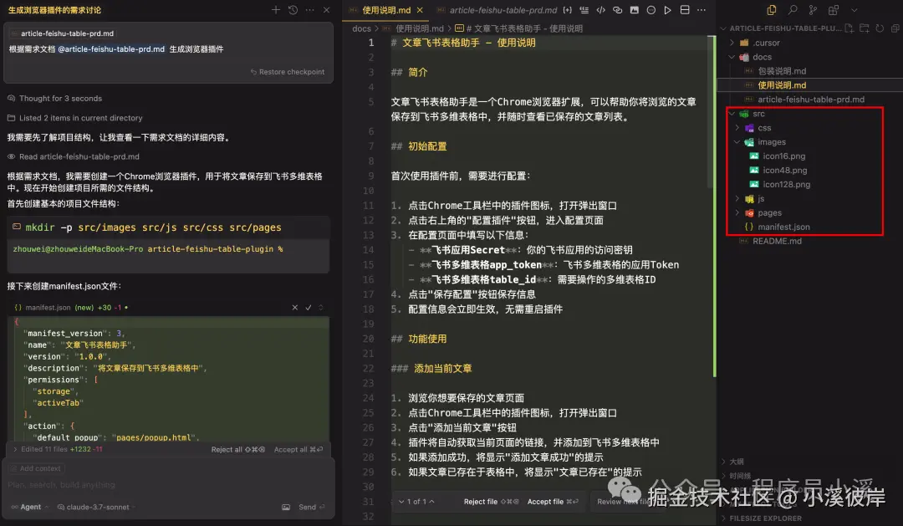Image resolution: width=903 pixels, height=526 pixels.
Task: Click the chat history icon in chat panel
Action: click(292, 9)
